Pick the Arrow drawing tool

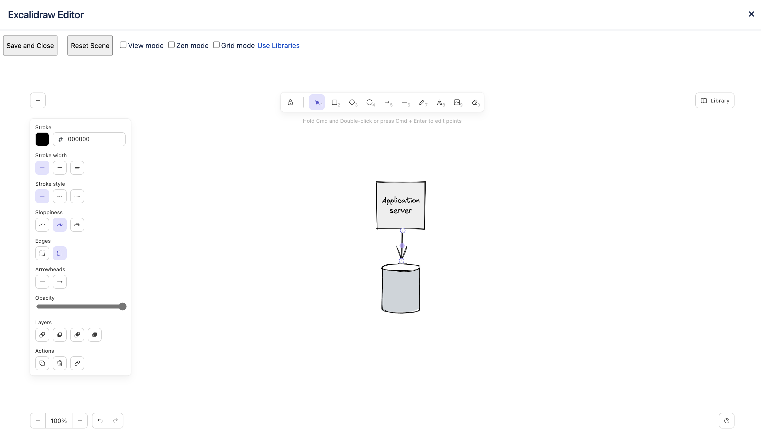tap(387, 102)
